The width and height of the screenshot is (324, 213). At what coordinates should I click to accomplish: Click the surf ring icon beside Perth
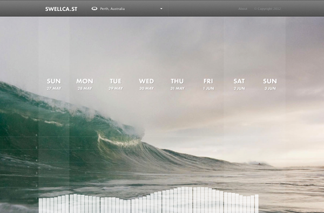[94, 9]
